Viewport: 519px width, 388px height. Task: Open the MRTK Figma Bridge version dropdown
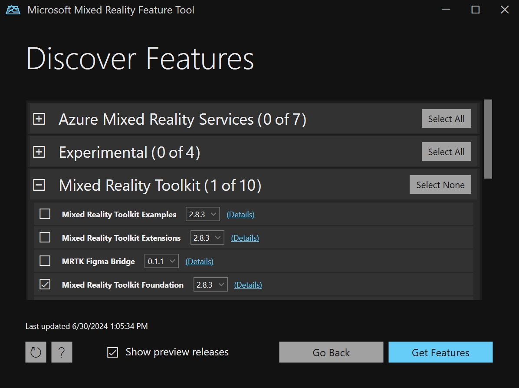pyautogui.click(x=161, y=261)
